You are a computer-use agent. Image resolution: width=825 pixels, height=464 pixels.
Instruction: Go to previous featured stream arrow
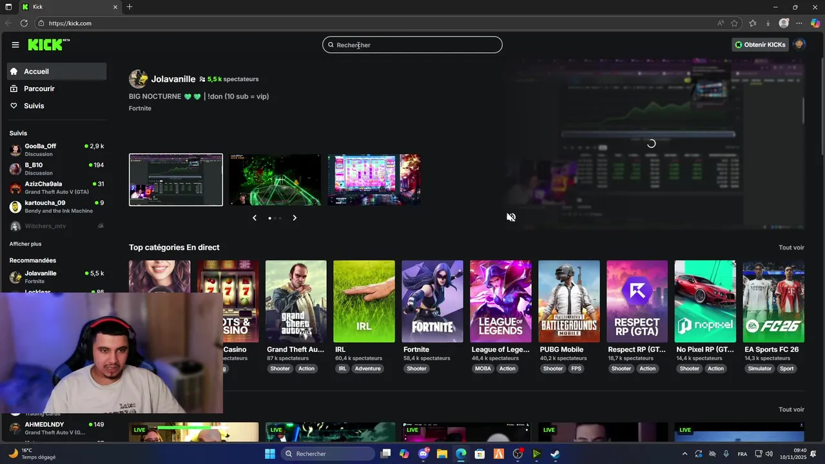point(255,218)
